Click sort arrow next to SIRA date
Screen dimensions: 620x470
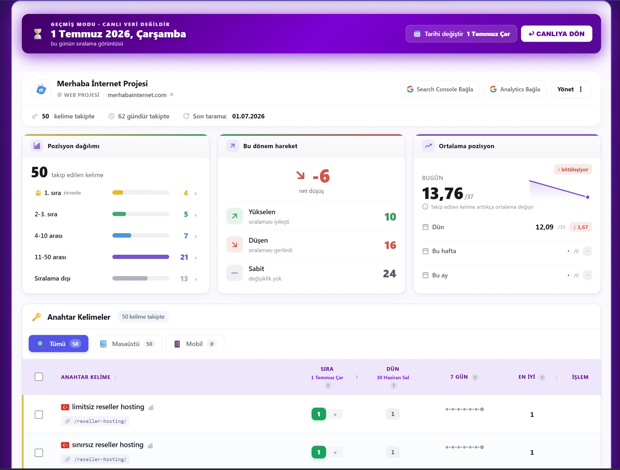click(357, 377)
